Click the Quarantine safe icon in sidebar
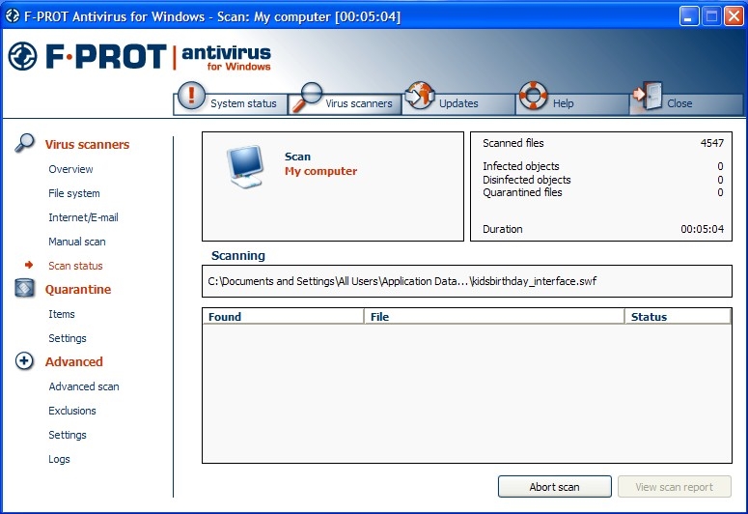 pyautogui.click(x=26, y=289)
